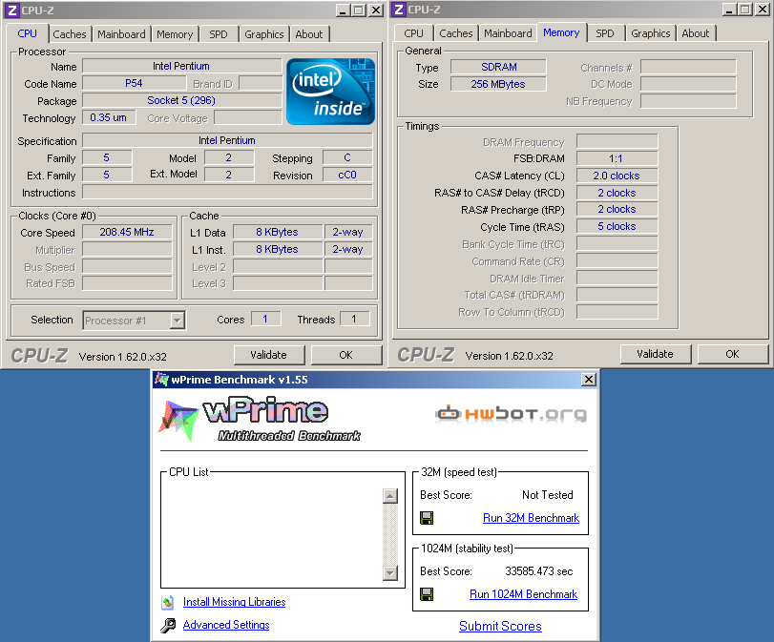This screenshot has height=642, width=774.
Task: Select Mainboard tab in right CPU-Z window
Action: tap(508, 33)
